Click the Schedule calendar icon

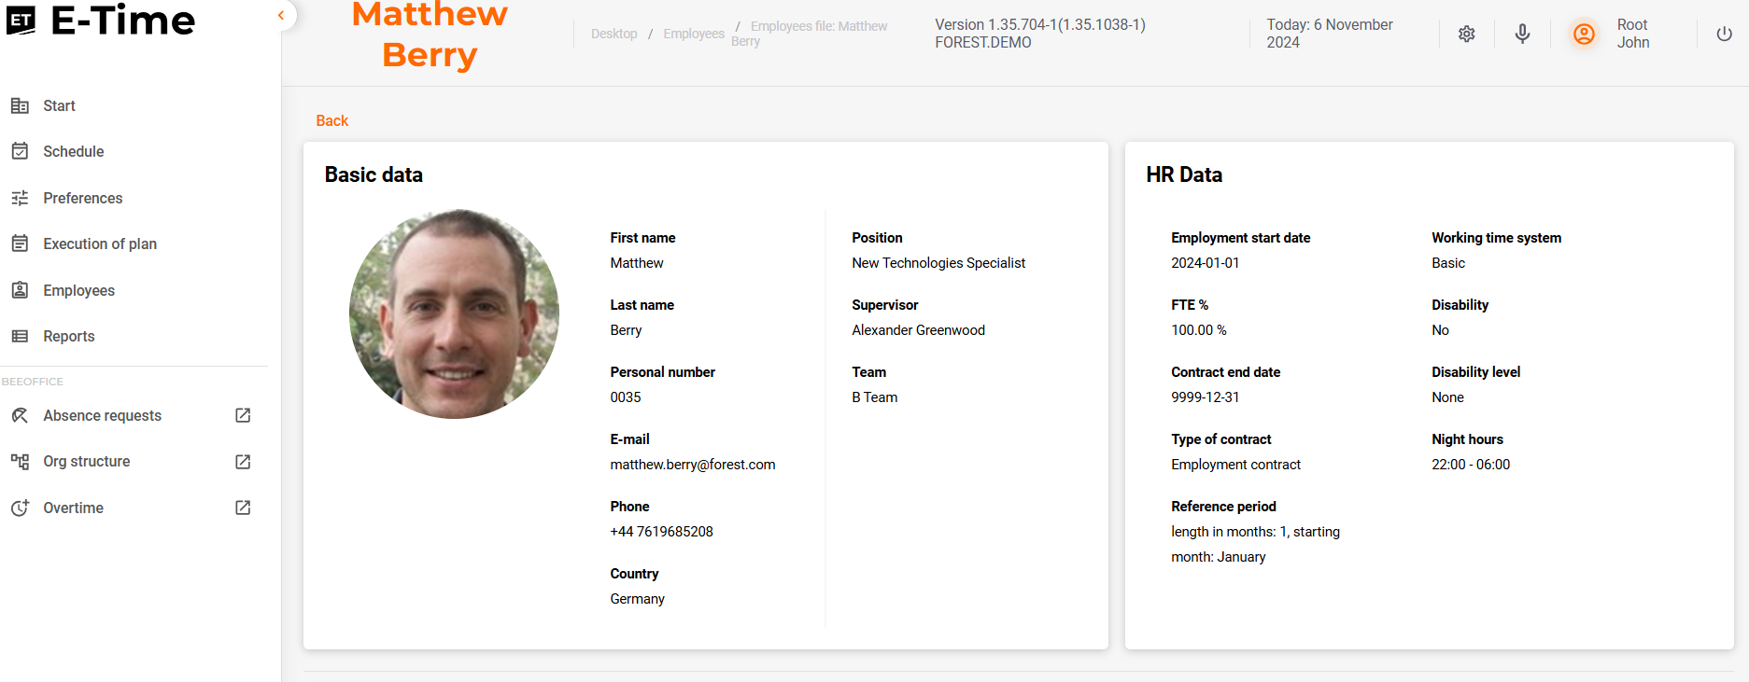[20, 151]
